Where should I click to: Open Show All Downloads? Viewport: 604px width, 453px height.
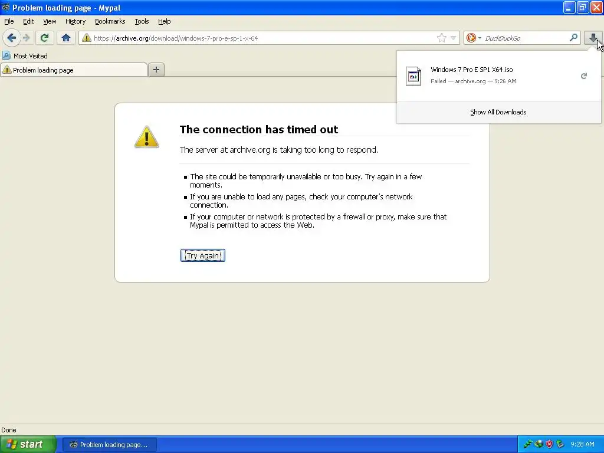[498, 112]
